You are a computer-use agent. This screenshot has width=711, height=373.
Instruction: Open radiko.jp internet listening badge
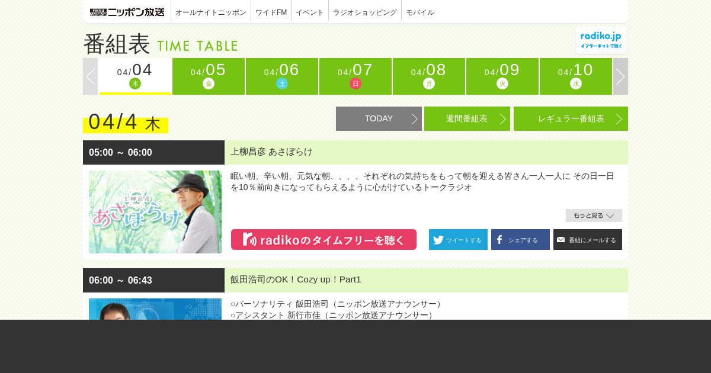point(601,40)
